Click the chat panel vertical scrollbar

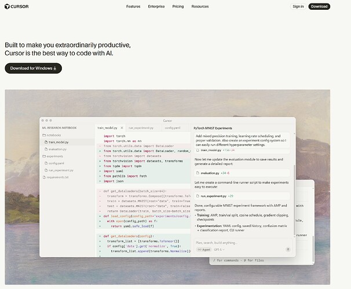(x=294, y=199)
